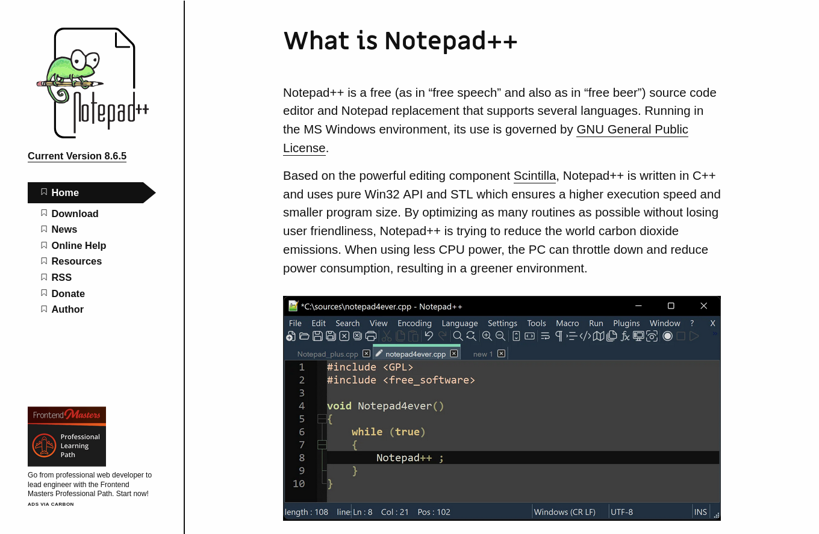This screenshot has width=819, height=534.
Task: Collapse the fold marker on line 5
Action: (322, 419)
